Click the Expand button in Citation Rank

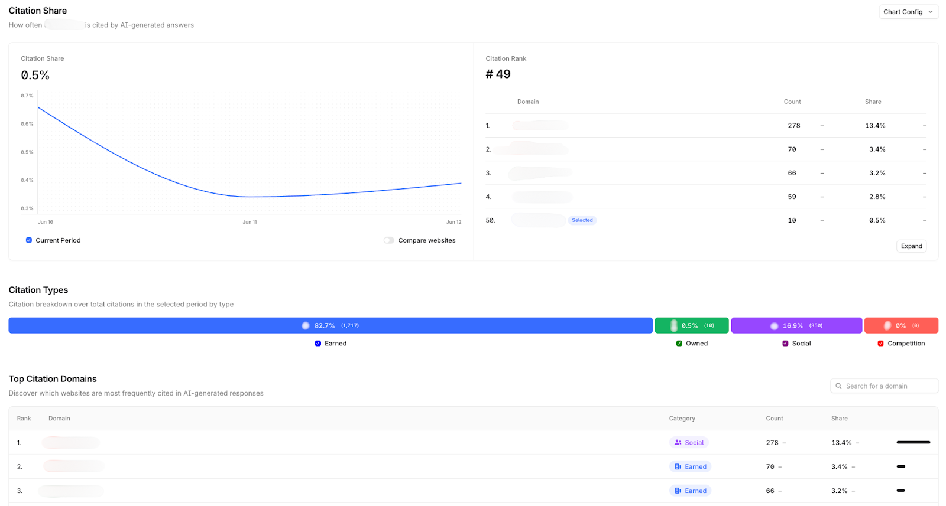911,246
